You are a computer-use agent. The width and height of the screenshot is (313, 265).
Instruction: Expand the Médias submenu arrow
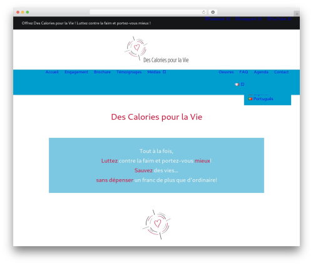pyautogui.click(x=165, y=72)
